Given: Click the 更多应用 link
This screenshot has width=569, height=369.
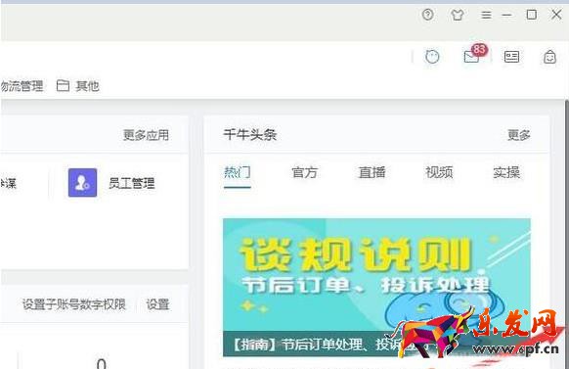Looking at the screenshot, I should [x=146, y=135].
